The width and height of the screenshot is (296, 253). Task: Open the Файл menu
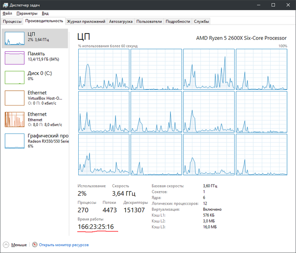pos(7,14)
